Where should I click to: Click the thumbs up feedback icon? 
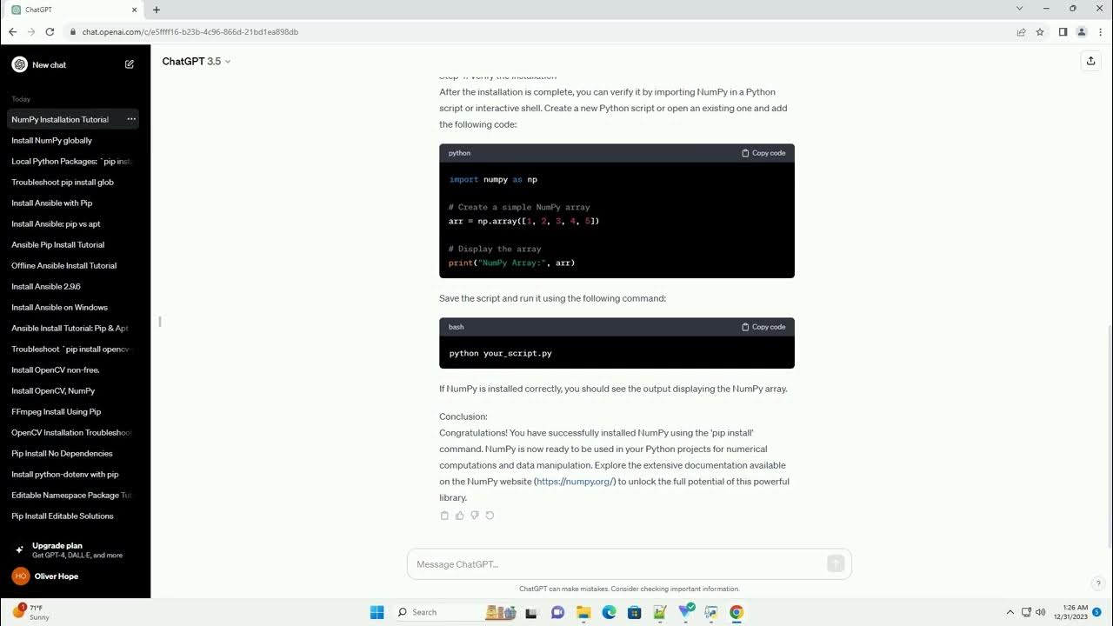coord(460,516)
